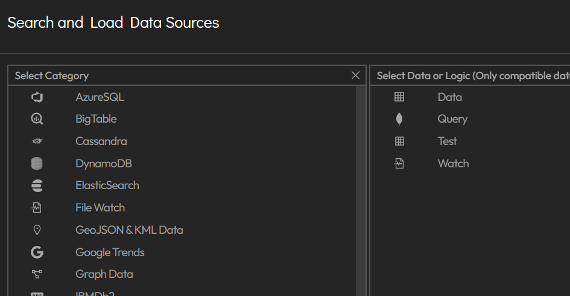Pick the Graph Data category
Viewport: 570px width, 296px height.
click(104, 274)
